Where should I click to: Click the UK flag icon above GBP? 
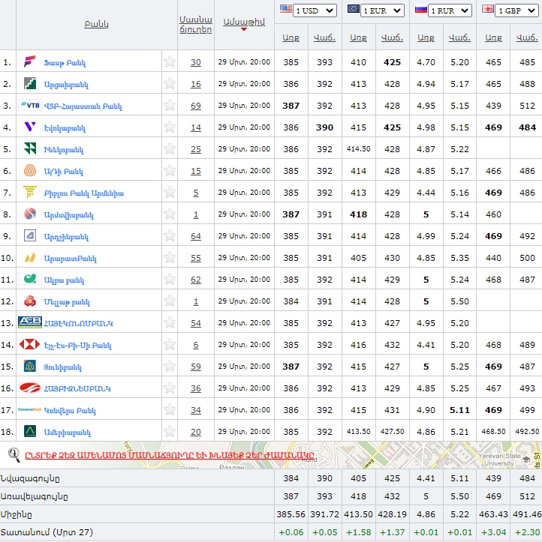click(x=488, y=9)
